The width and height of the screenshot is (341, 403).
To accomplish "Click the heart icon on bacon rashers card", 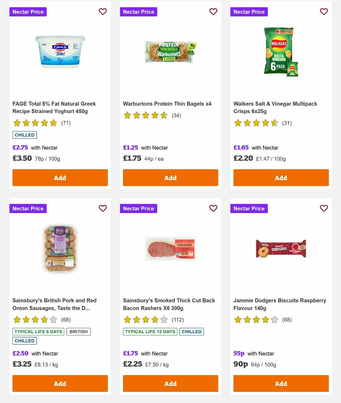I will coord(213,208).
